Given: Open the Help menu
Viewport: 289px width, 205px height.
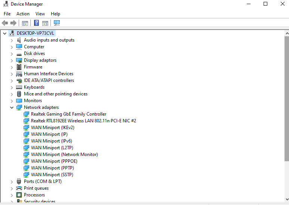Looking at the screenshot, I should pyautogui.click(x=55, y=14).
